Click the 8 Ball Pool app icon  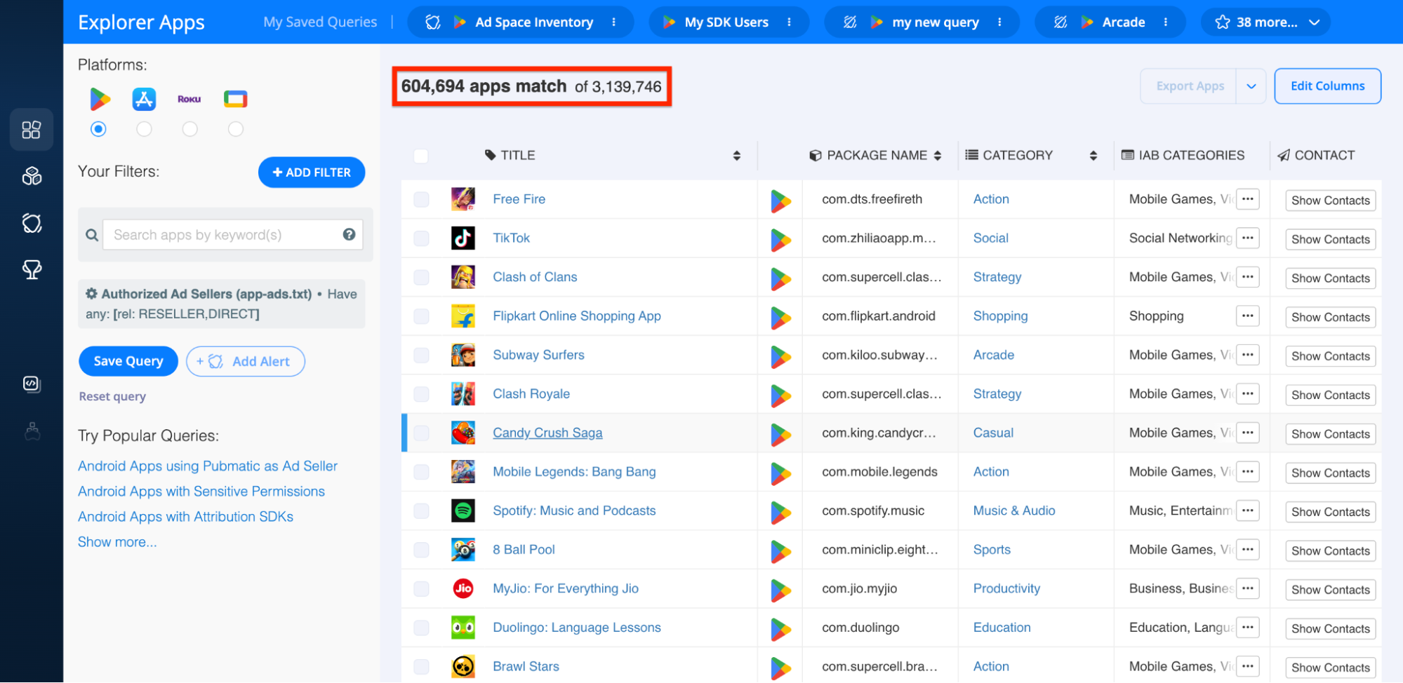pyautogui.click(x=463, y=550)
